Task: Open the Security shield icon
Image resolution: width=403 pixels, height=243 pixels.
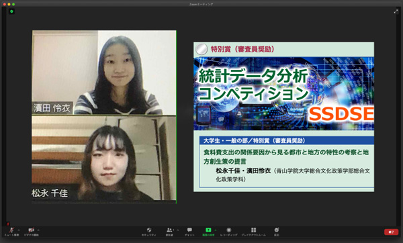Action: tap(149, 232)
